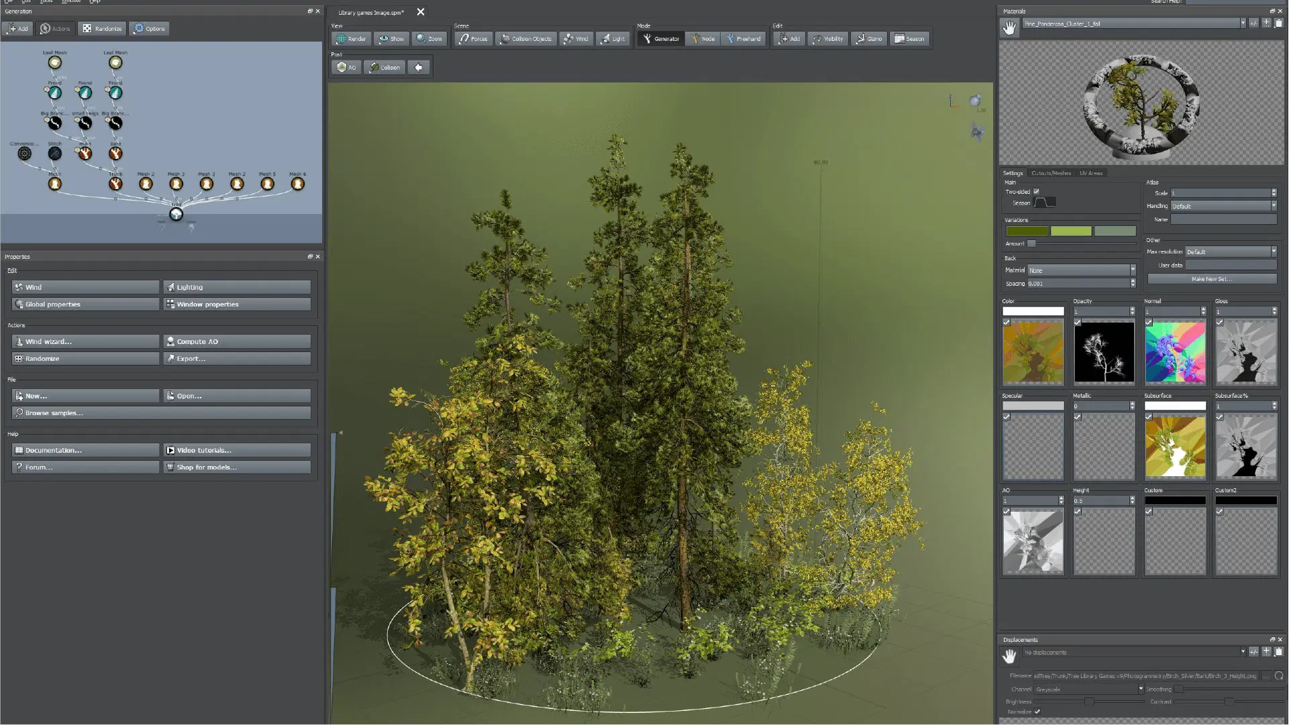Open the Forces scene tool
Viewport: 1289px width, 725px height.
(x=473, y=39)
